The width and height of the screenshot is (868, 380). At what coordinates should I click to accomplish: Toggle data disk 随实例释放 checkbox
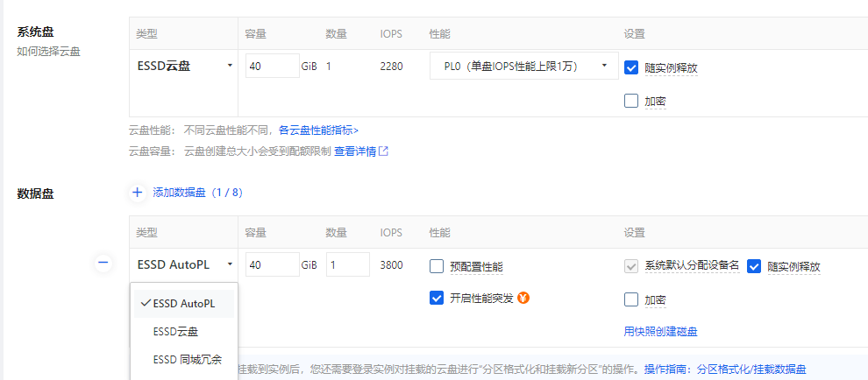point(754,266)
